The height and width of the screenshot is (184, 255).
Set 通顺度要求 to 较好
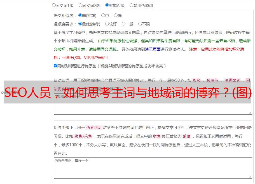point(107,24)
